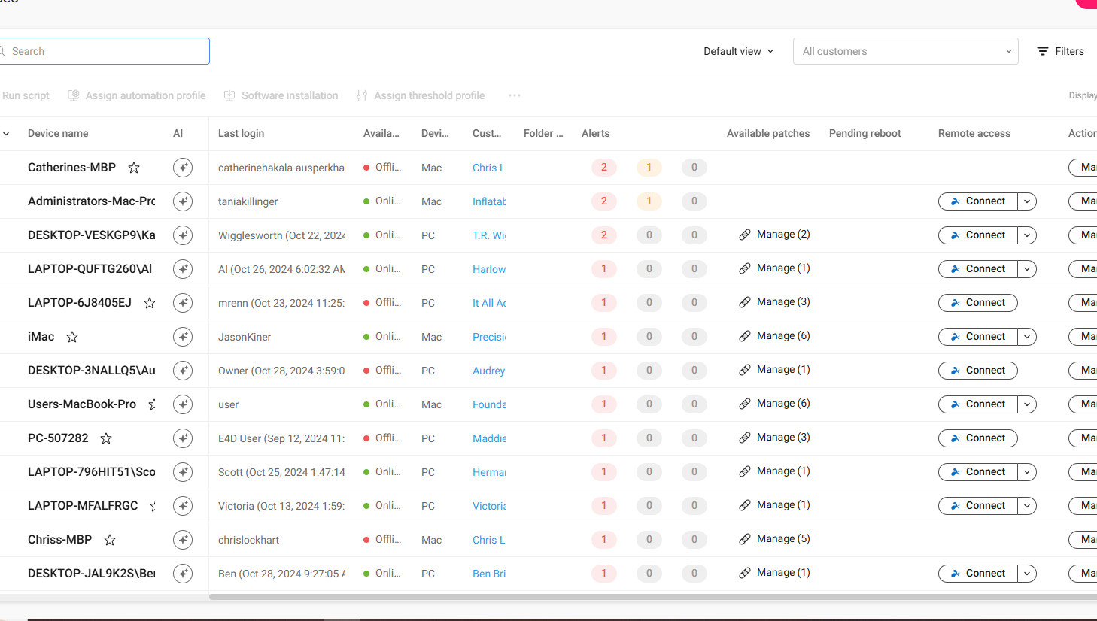
Task: Expand Connect options for Users-MacBook-Pro
Action: pyautogui.click(x=1027, y=404)
